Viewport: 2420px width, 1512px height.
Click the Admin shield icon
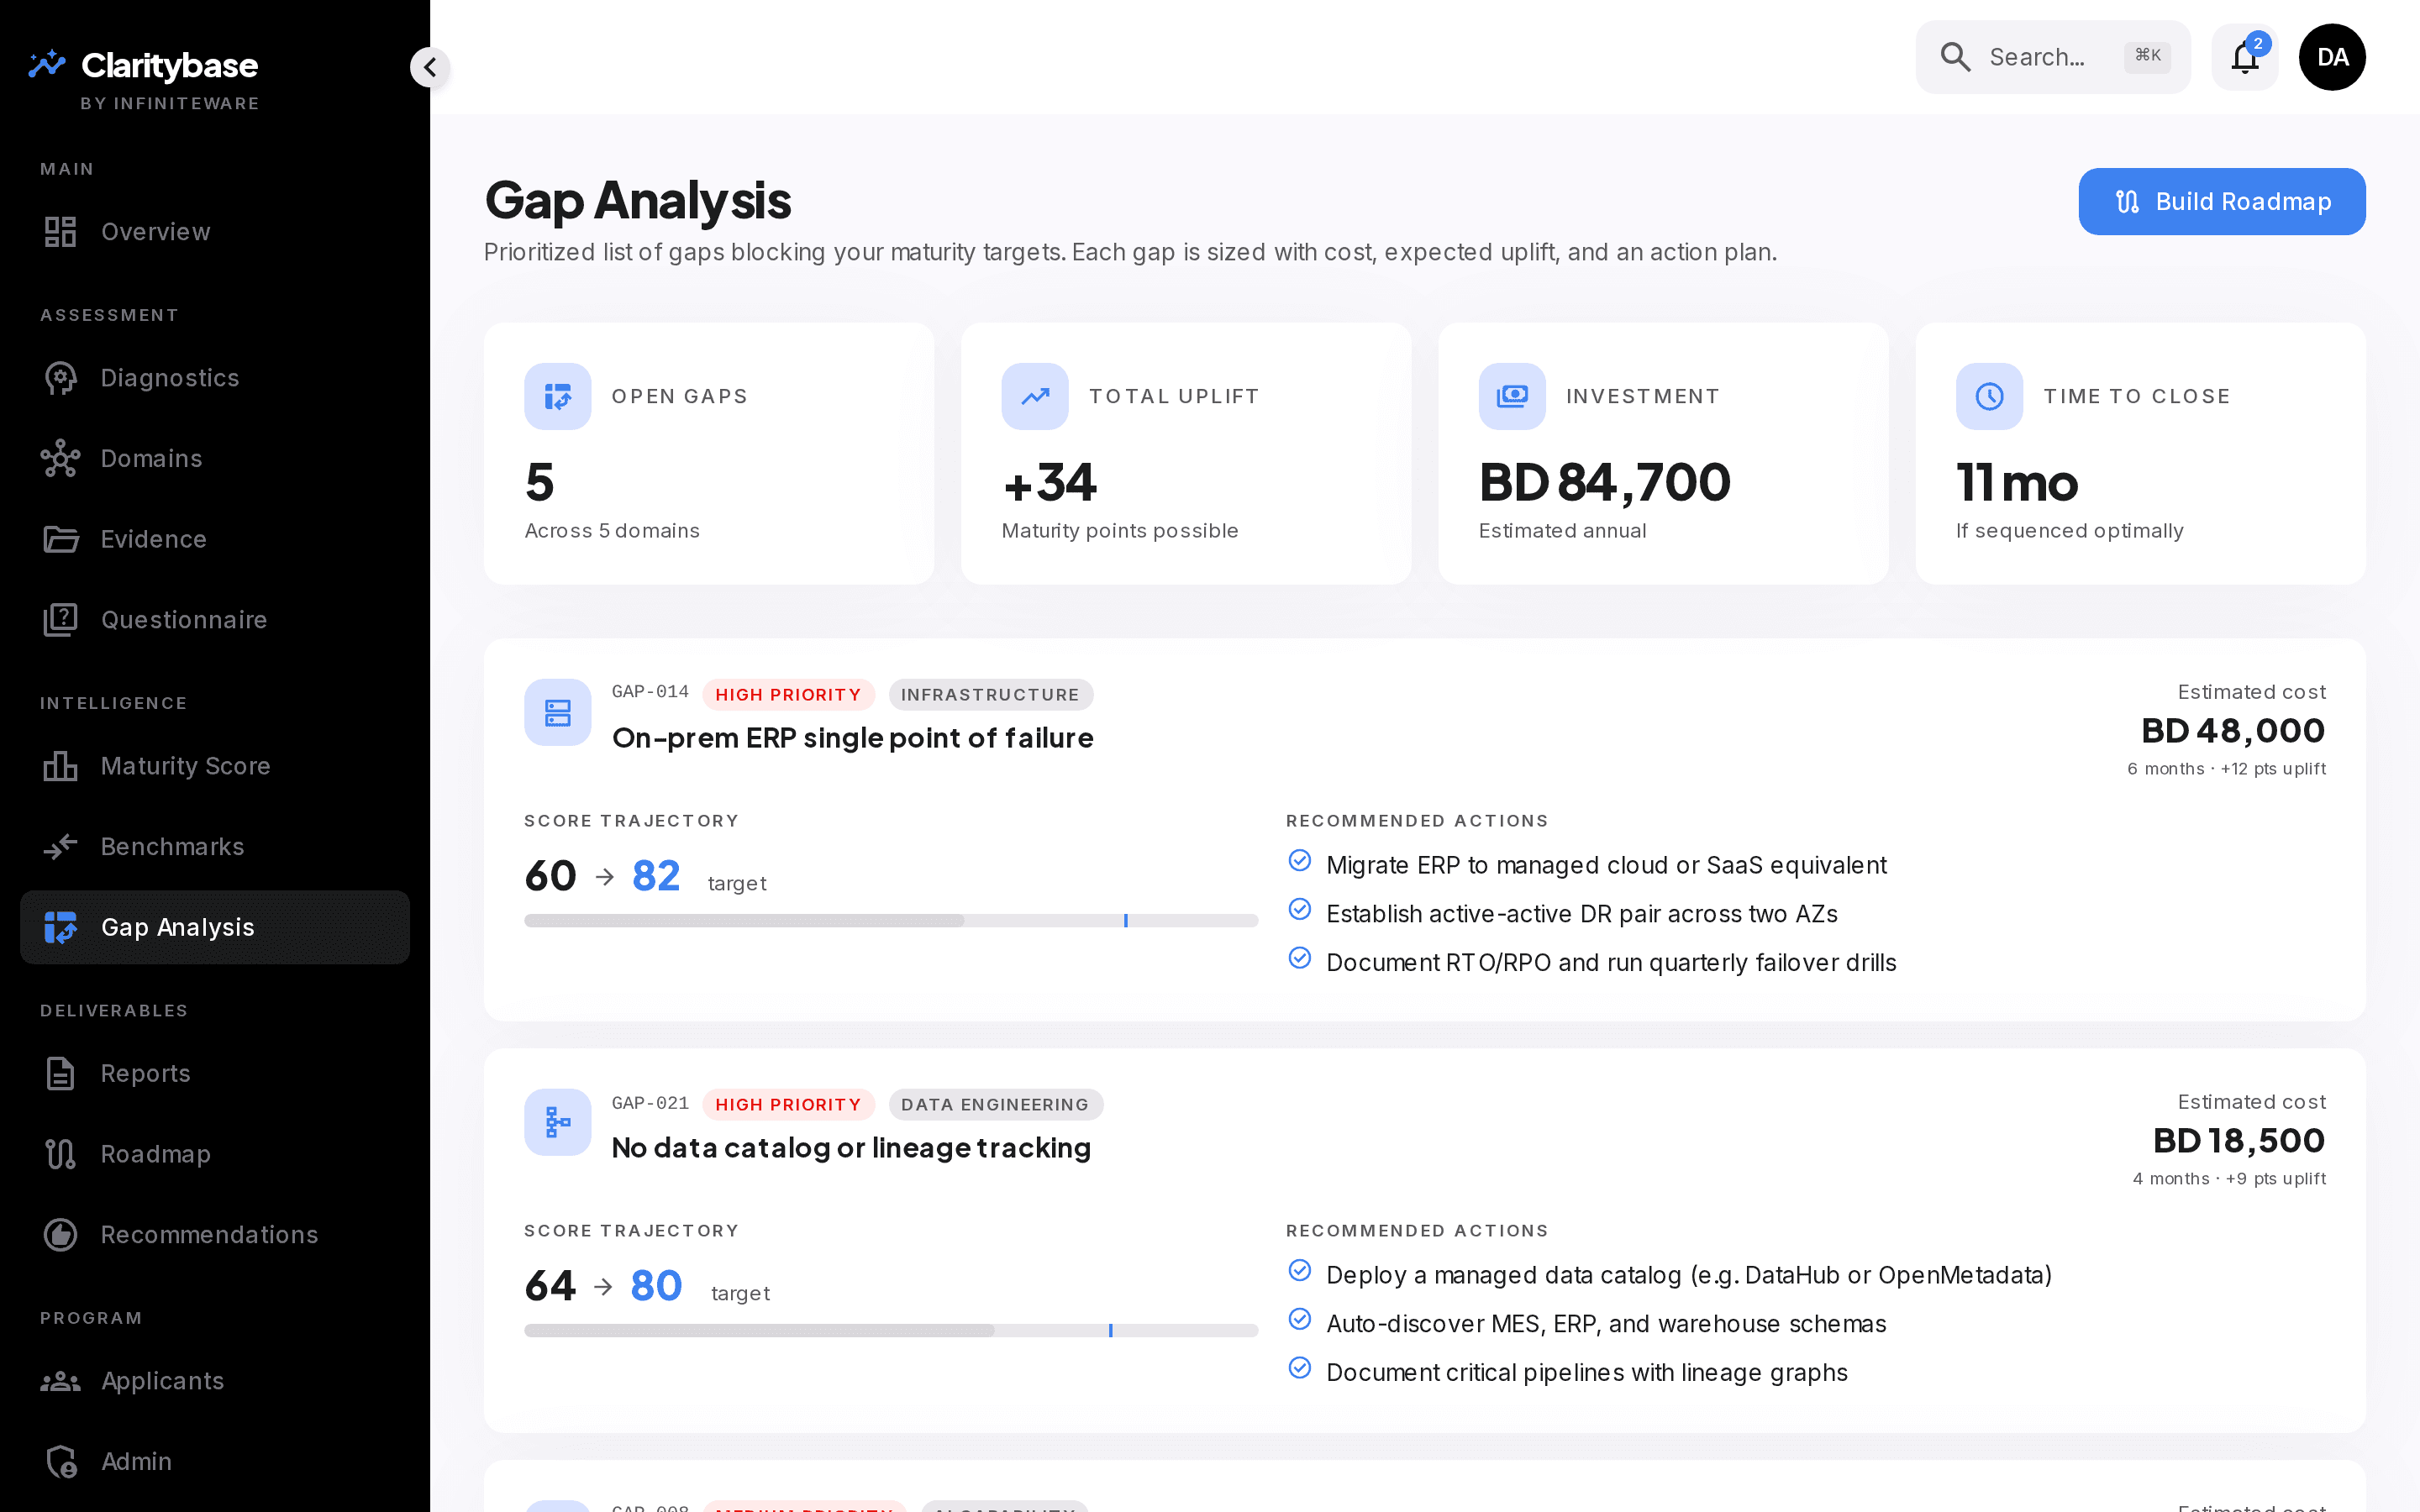click(61, 1462)
